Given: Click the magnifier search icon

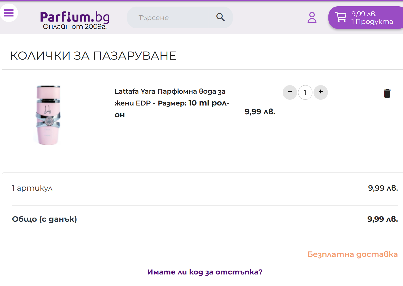Looking at the screenshot, I should point(220,17).
